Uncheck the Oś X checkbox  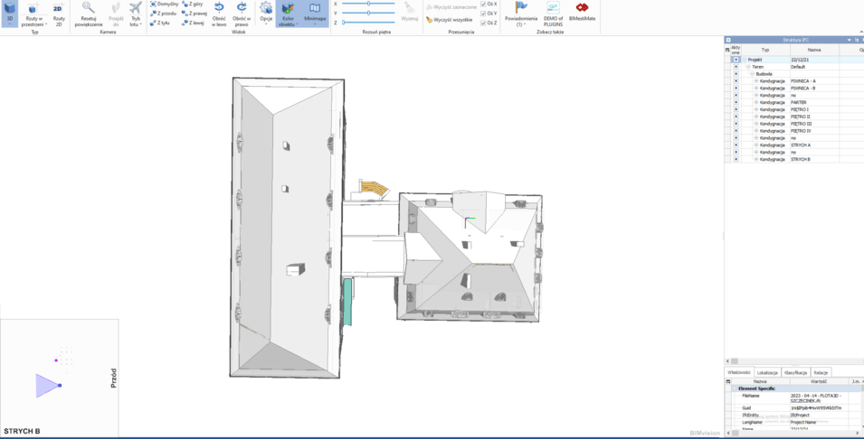click(x=483, y=5)
